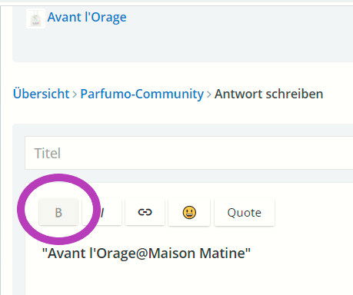Place cursor in the "Avant l'Orage@Maison Matine" message text
This screenshot has width=353, height=295.
146,254
